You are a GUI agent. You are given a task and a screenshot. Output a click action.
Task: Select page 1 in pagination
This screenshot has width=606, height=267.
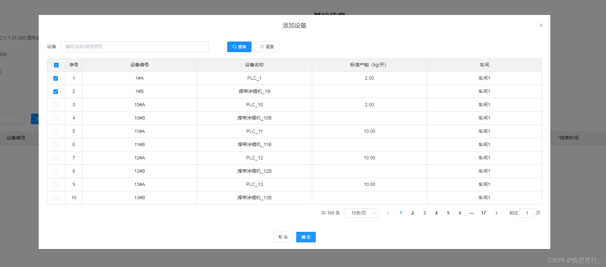point(401,213)
